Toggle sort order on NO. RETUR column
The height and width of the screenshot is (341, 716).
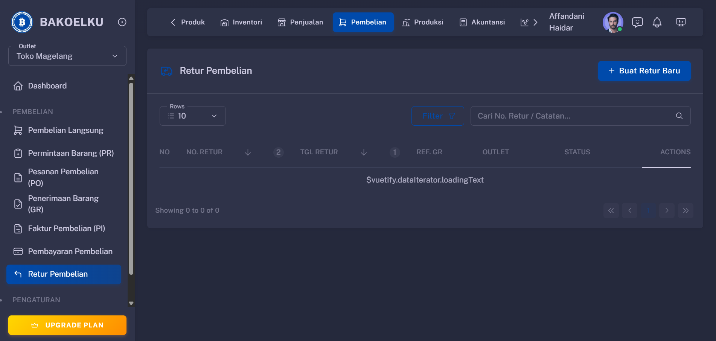pos(248,152)
